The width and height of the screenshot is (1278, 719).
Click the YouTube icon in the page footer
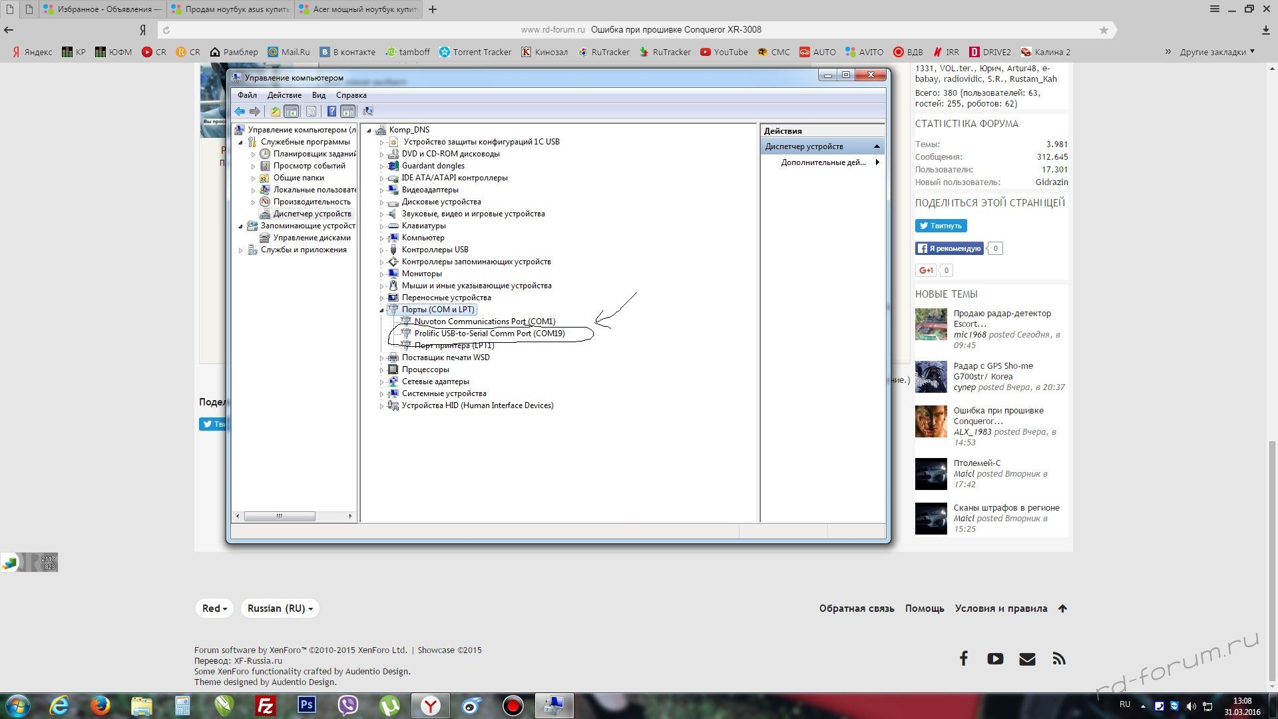995,659
